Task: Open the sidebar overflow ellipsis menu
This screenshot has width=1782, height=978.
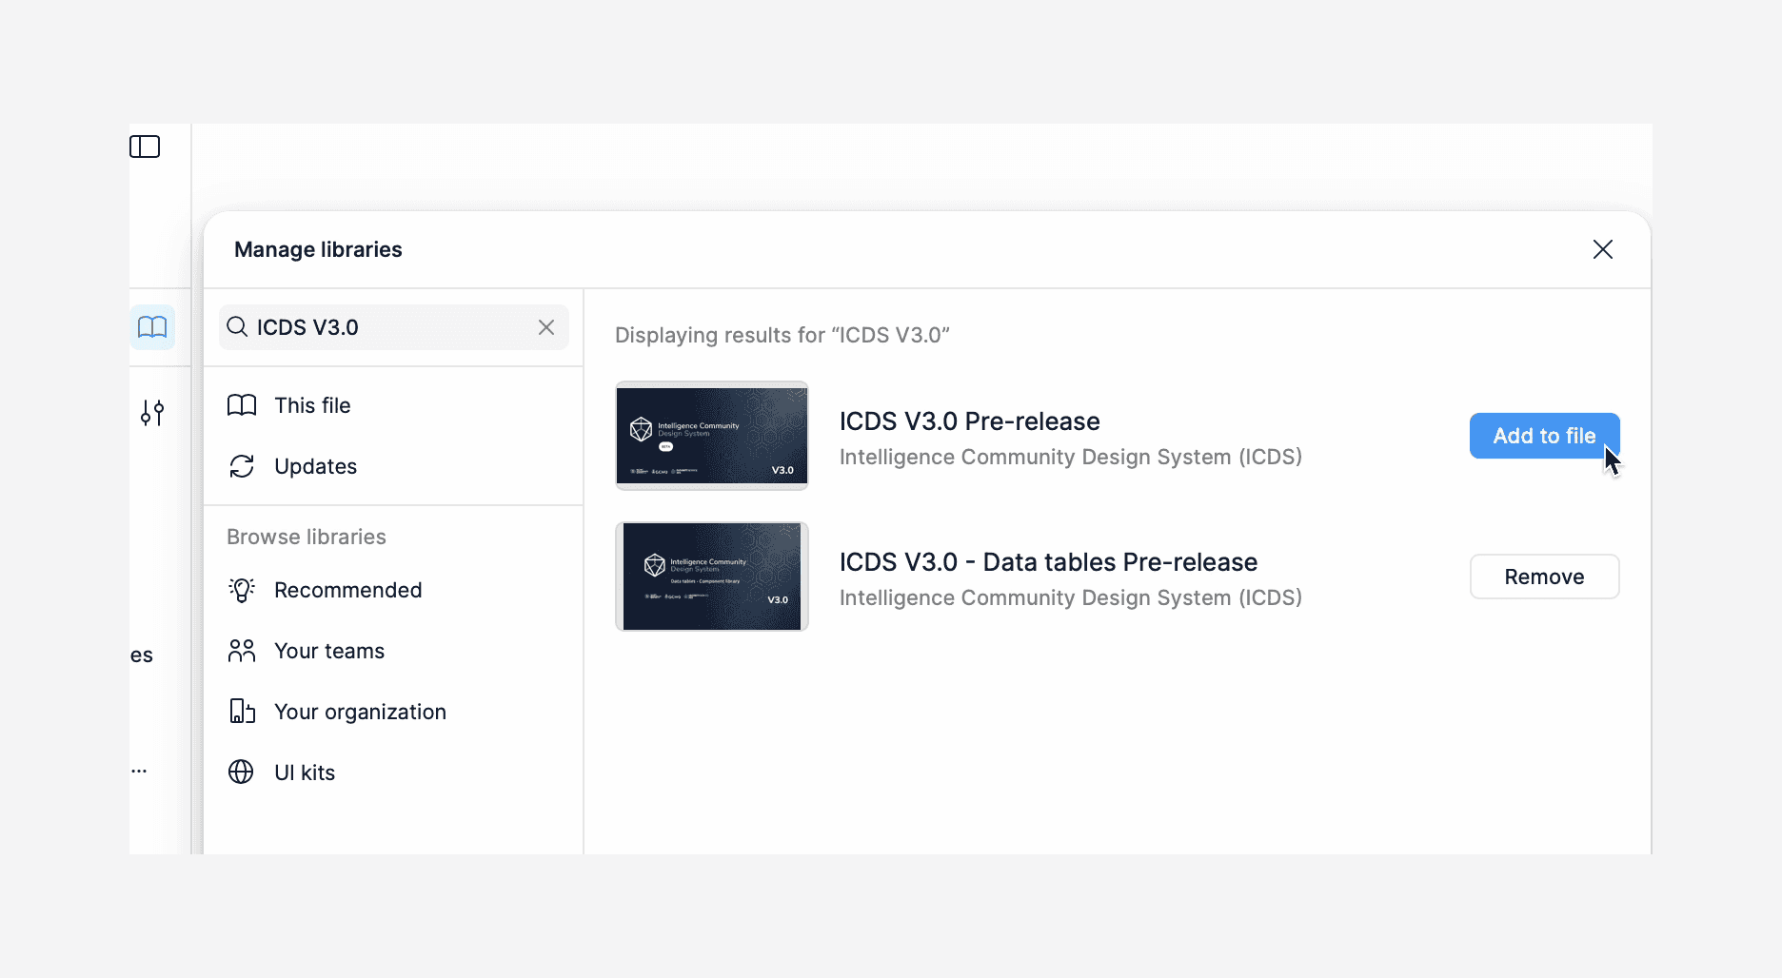Action: tap(140, 771)
